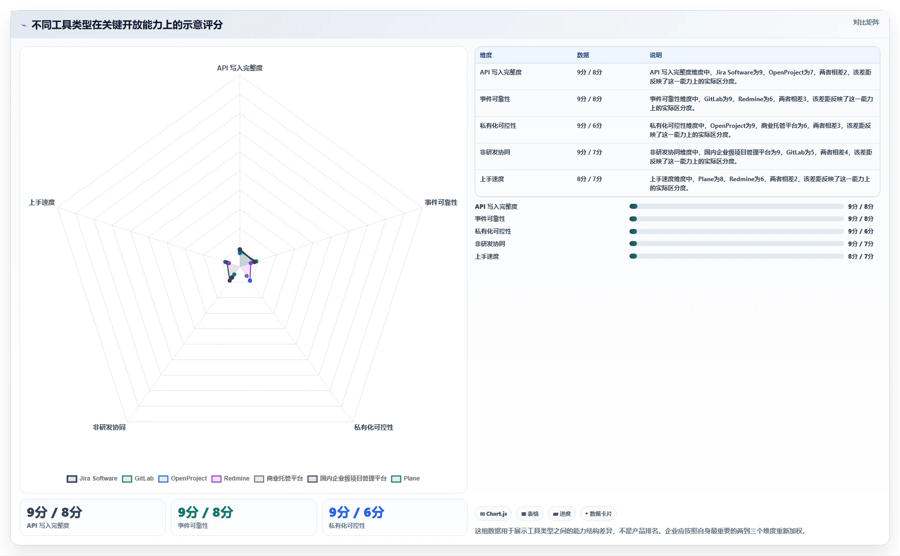Viewport: 900px width, 556px height.
Task: Click the API 写入完整度 stat card
Action: [x=93, y=517]
